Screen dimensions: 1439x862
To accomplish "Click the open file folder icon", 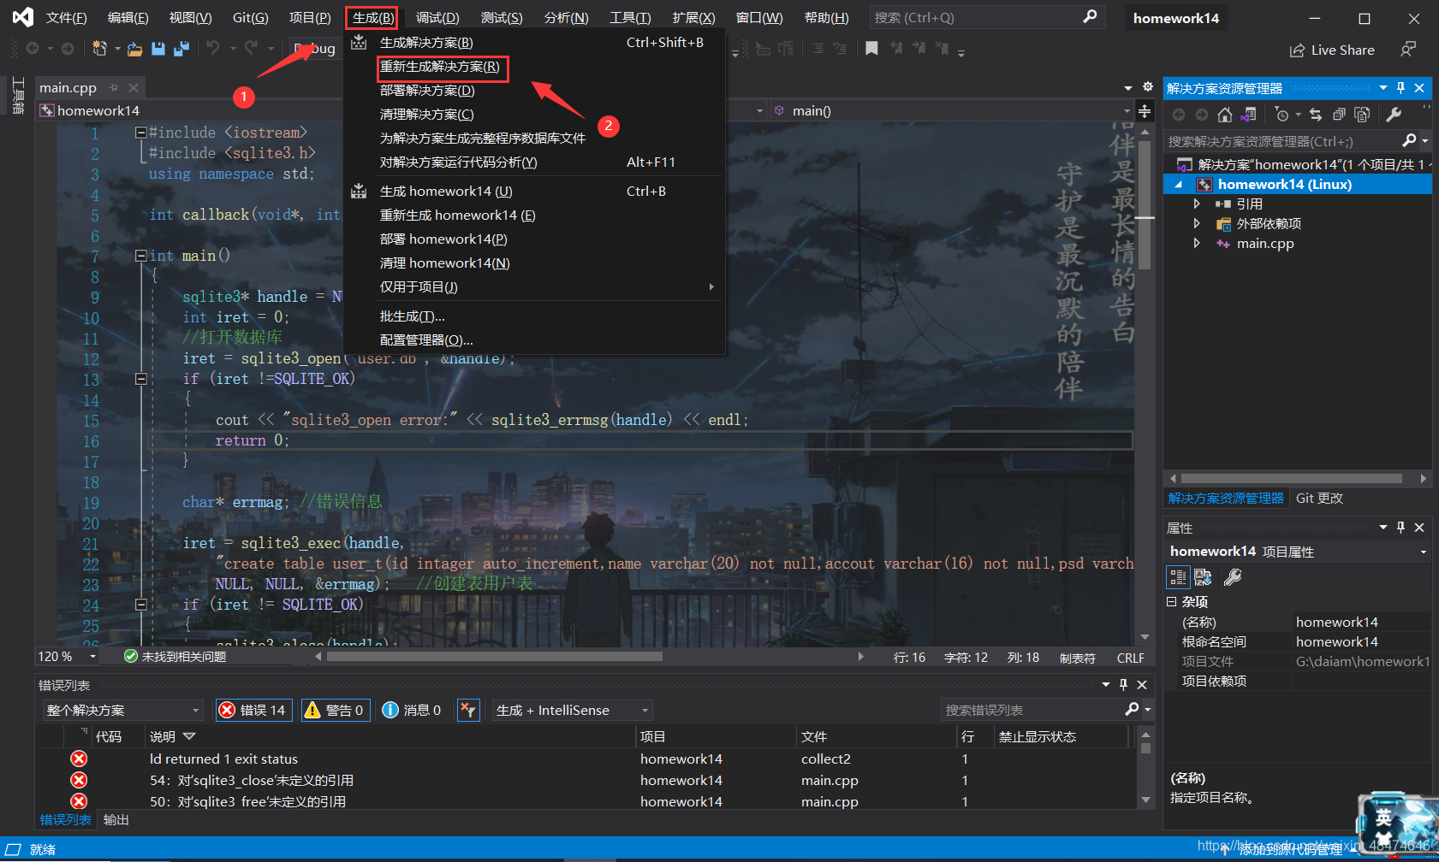I will pos(134,50).
